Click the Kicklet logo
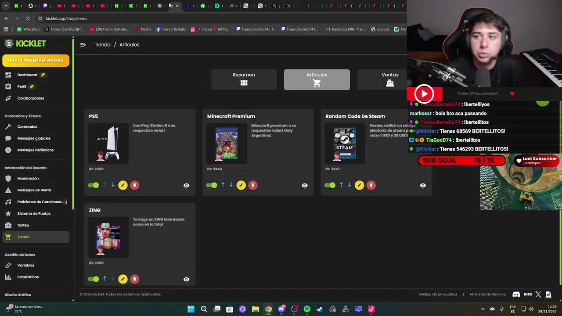The image size is (562, 316). point(25,43)
